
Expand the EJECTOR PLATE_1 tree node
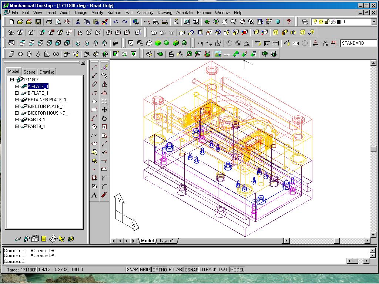[x=17, y=106]
